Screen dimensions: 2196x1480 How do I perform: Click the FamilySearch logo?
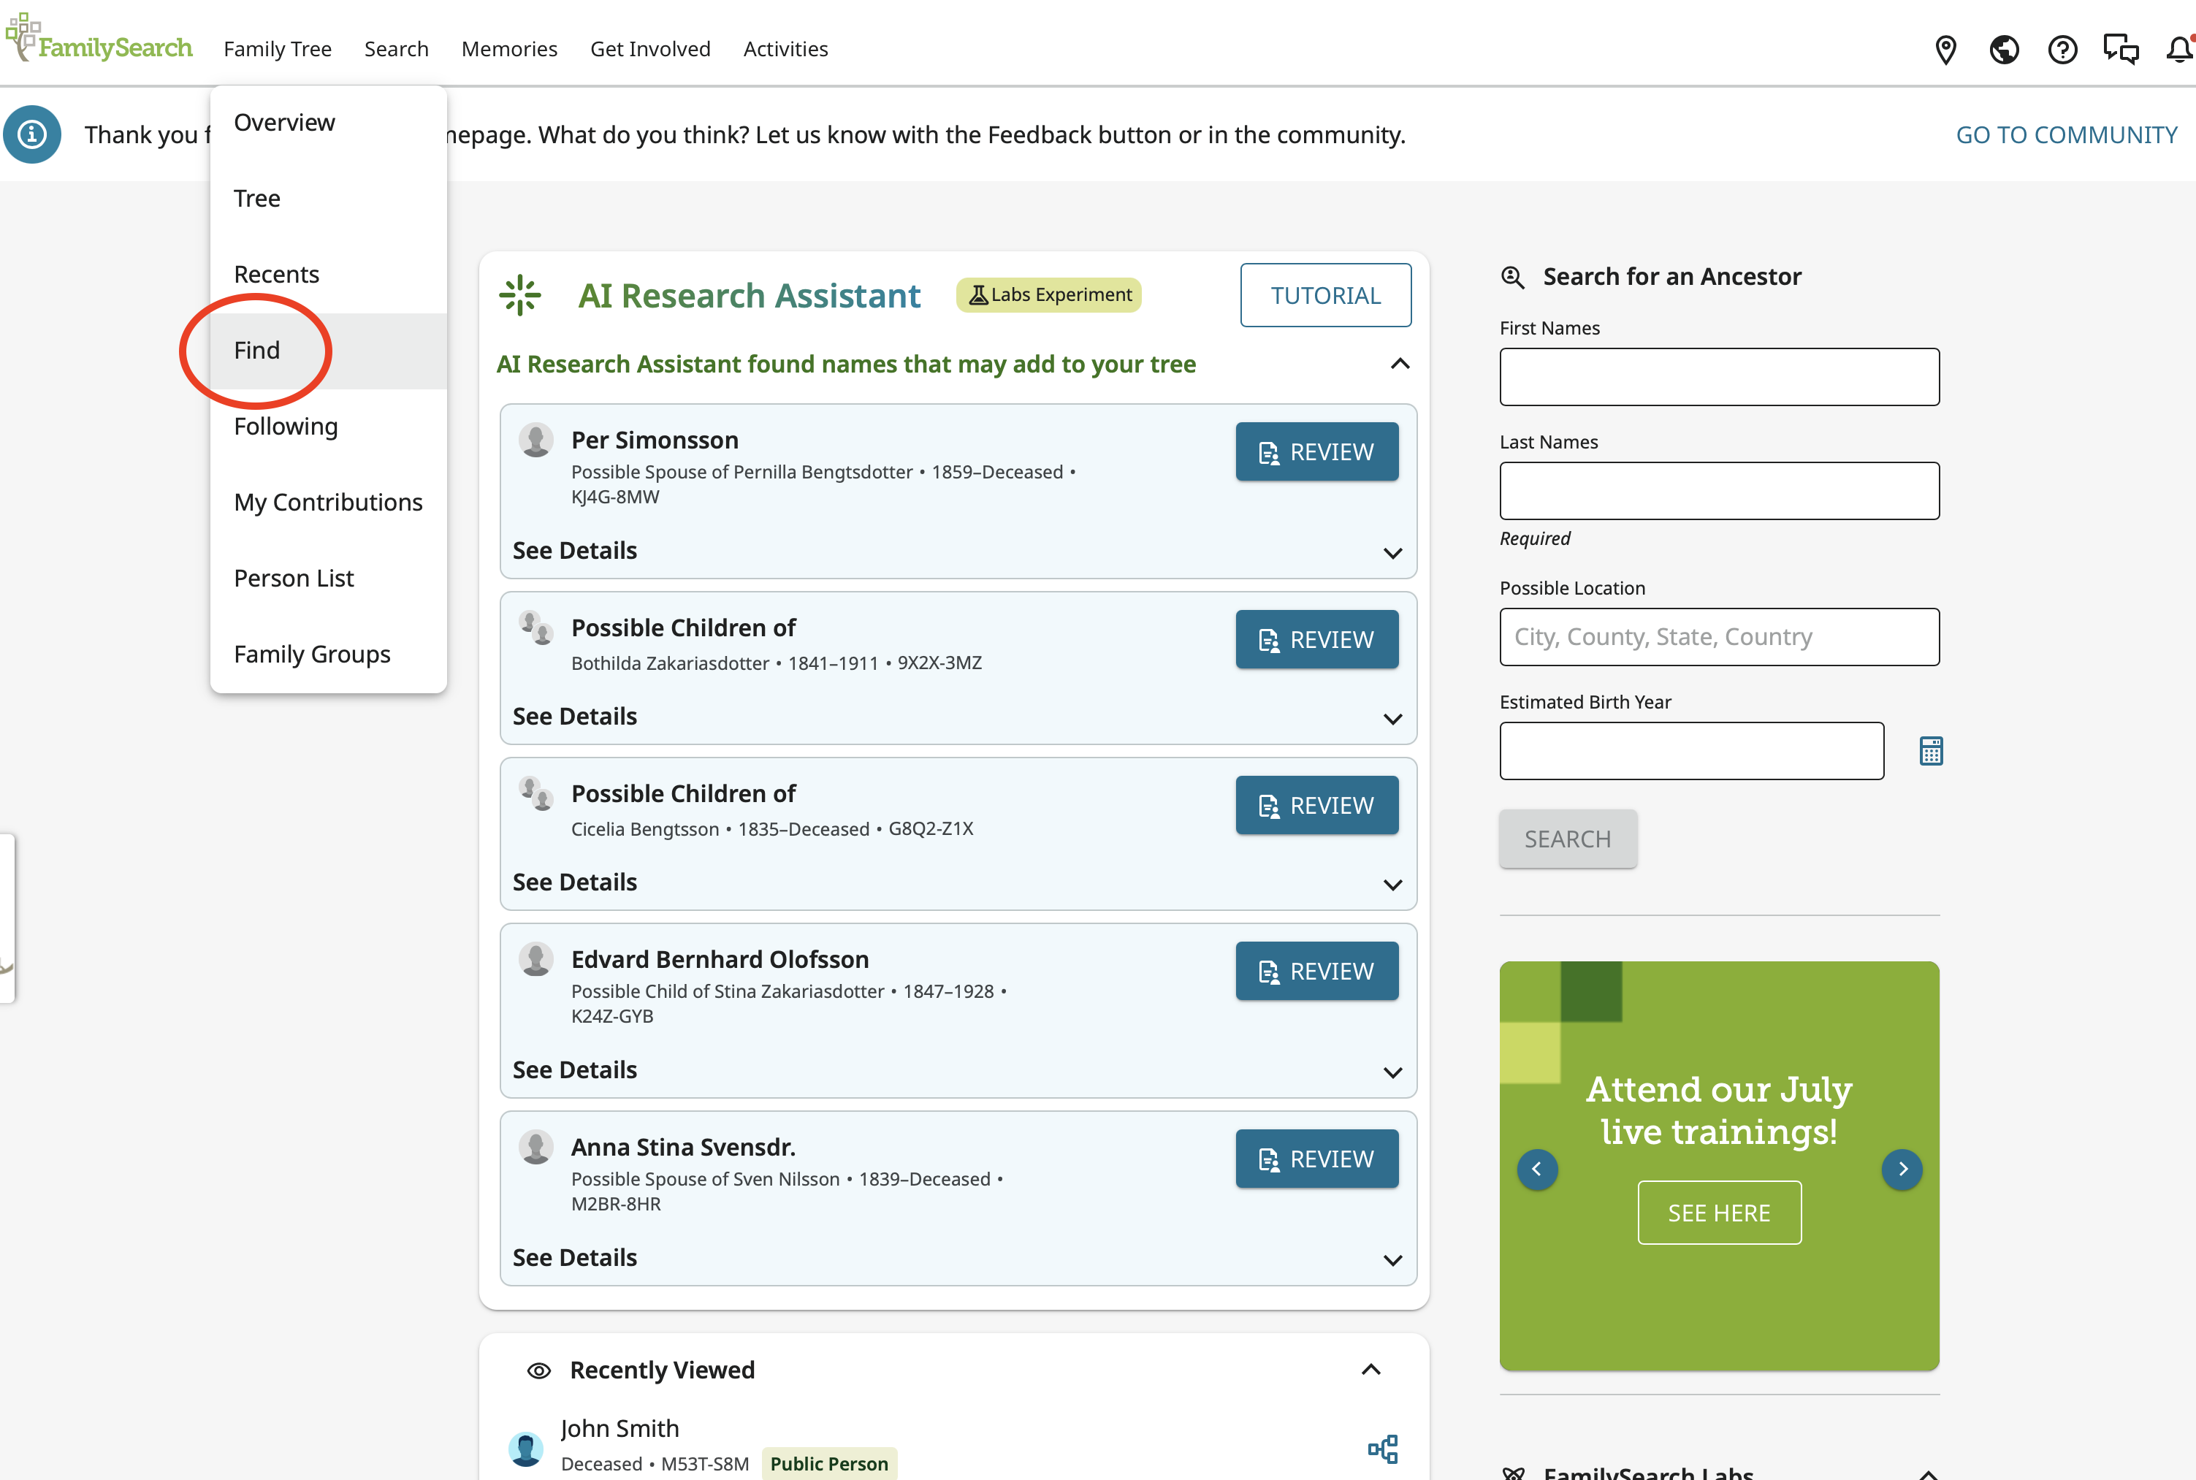point(99,39)
